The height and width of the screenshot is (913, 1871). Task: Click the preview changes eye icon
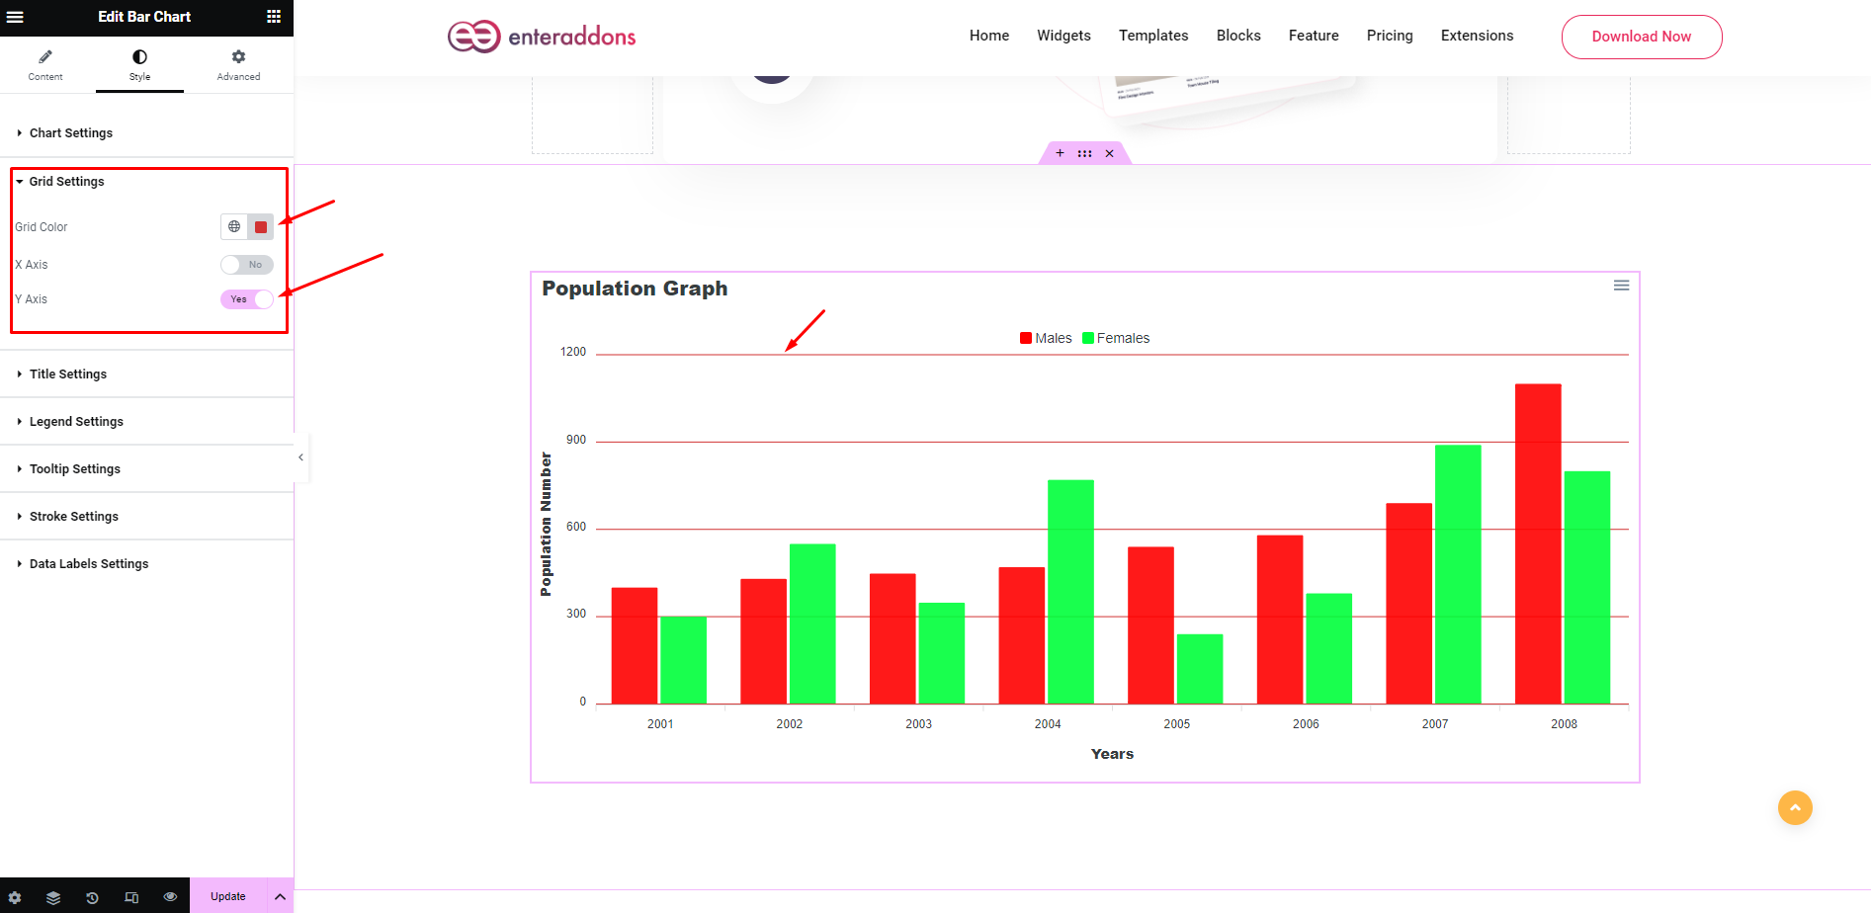170,897
